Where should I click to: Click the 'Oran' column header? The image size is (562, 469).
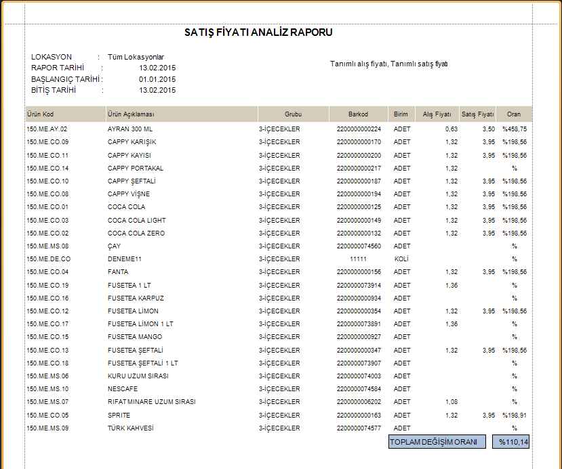point(514,114)
